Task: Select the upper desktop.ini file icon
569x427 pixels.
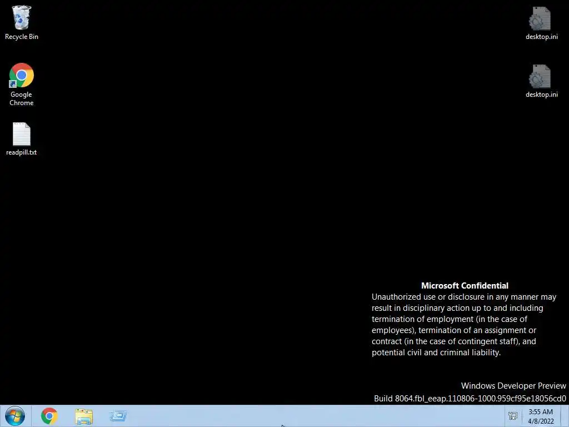Action: 541,22
